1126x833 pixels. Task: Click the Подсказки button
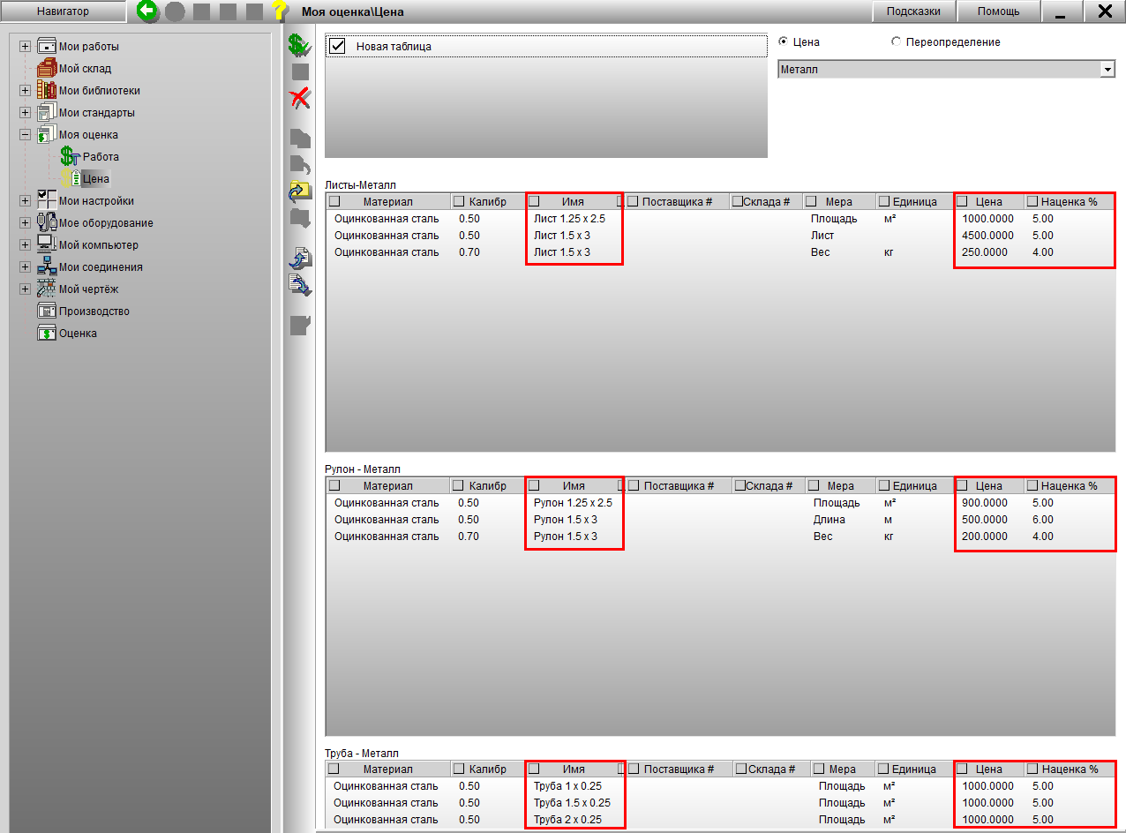pyautogui.click(x=912, y=11)
